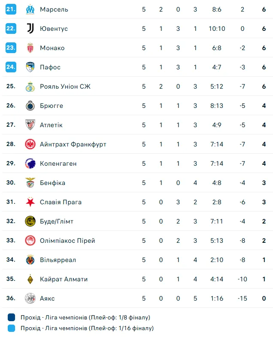Click the Marseille club crest icon
The height and width of the screenshot is (337, 273).
30,9
